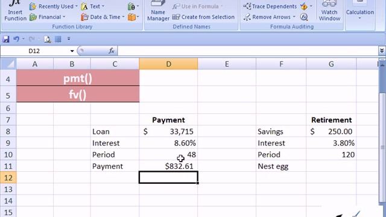
Task: Click the Print Preview icon
Action: click(x=47, y=39)
